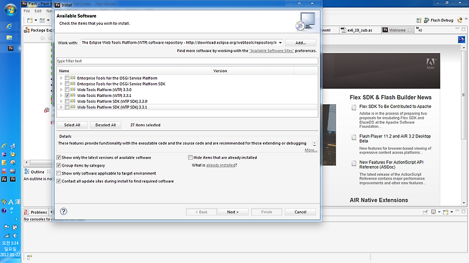Screen dimensions: 469x263
Task: Toggle Group items by category checkbox
Action: pyautogui.click(x=59, y=165)
